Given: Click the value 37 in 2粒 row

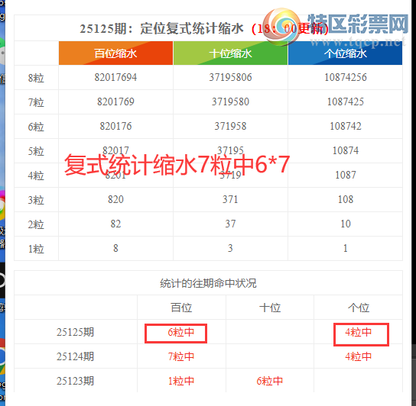Looking at the screenshot, I should click(230, 224).
